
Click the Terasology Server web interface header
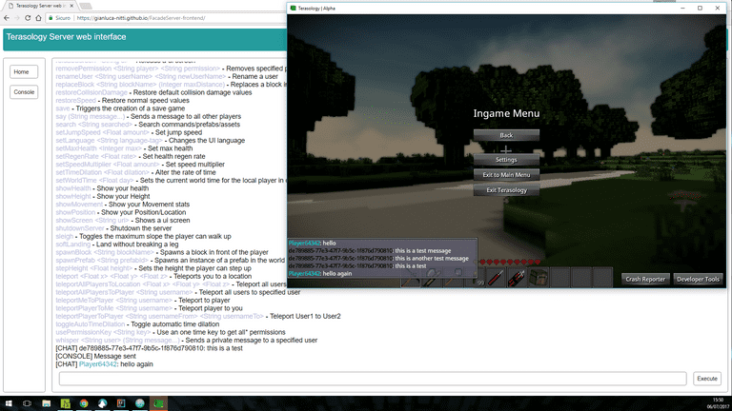point(66,37)
